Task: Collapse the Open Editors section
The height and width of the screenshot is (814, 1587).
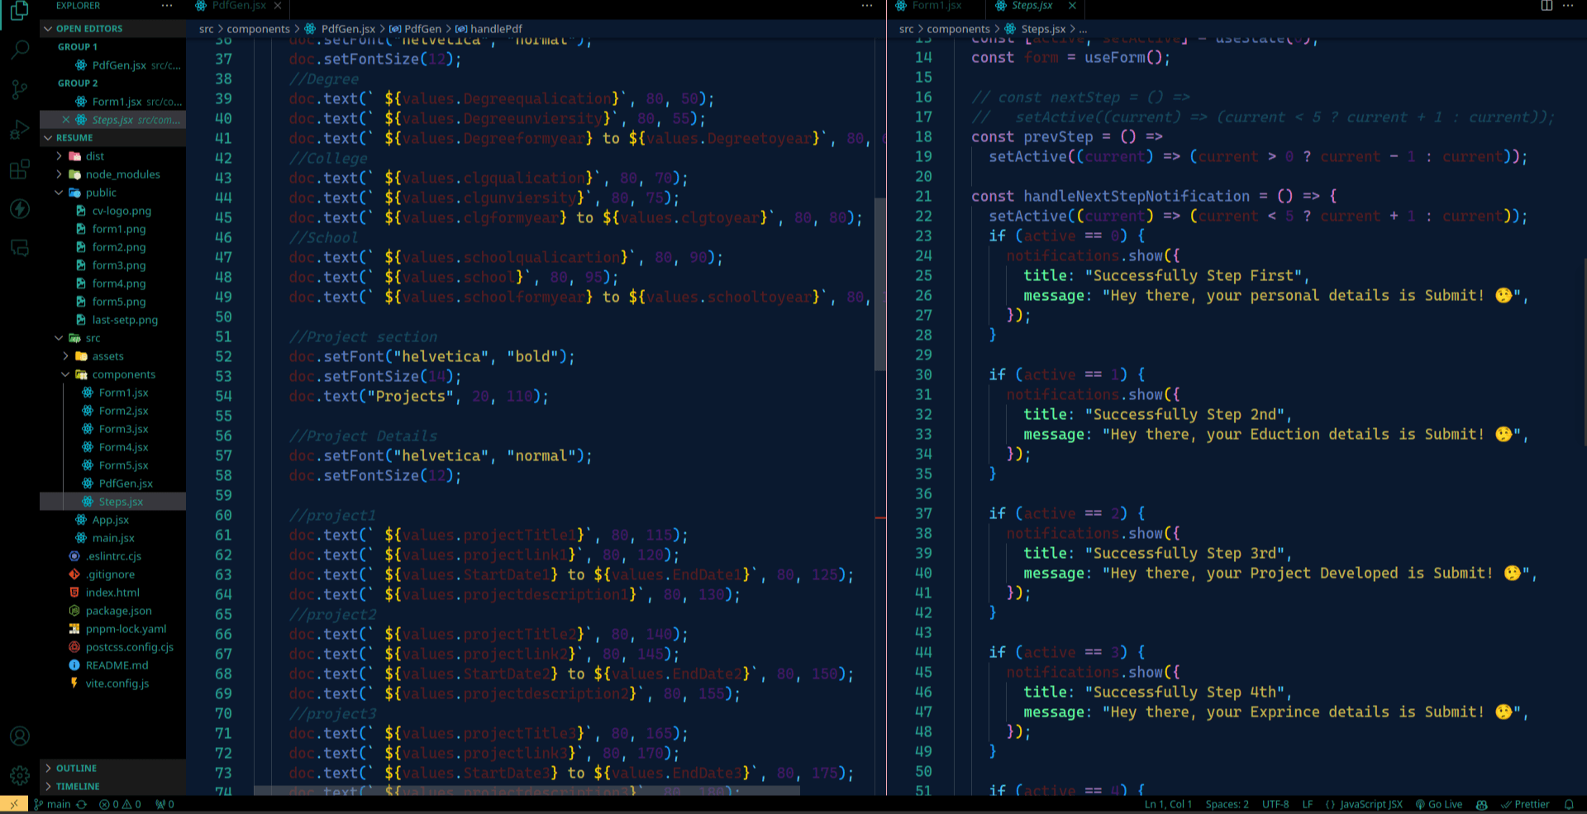Action: click(113, 29)
